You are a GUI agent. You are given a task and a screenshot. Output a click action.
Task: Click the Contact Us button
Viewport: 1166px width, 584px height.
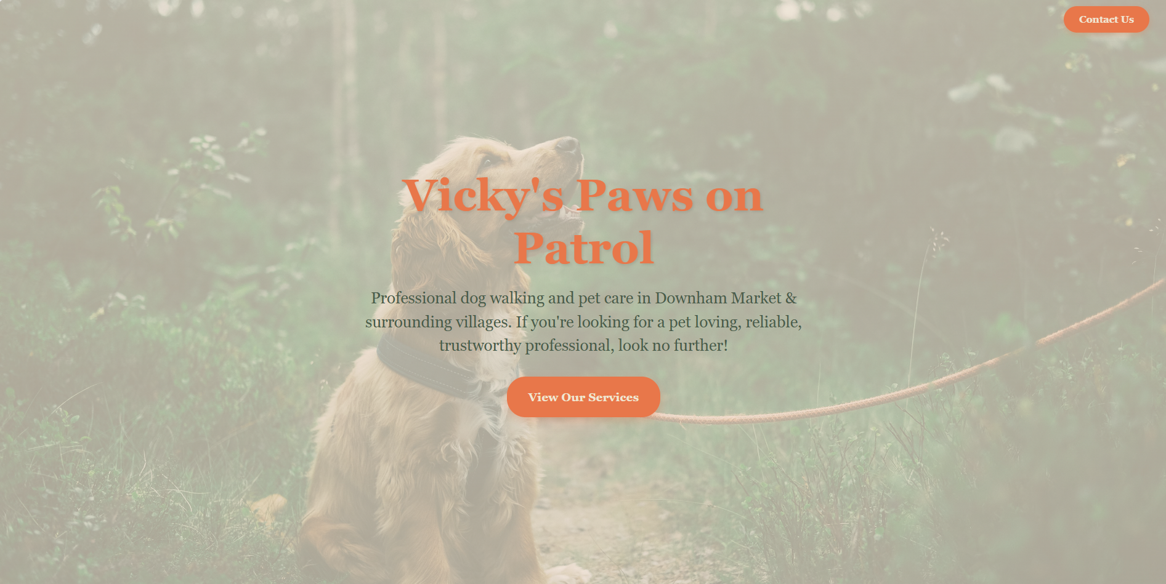point(1106,20)
